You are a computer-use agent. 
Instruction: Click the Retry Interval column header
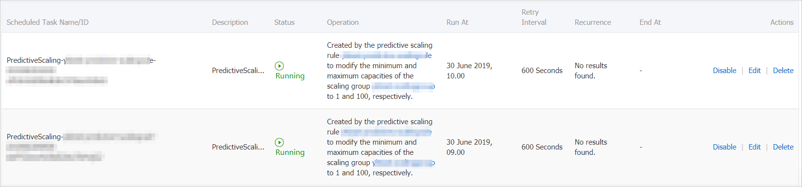[x=534, y=17]
